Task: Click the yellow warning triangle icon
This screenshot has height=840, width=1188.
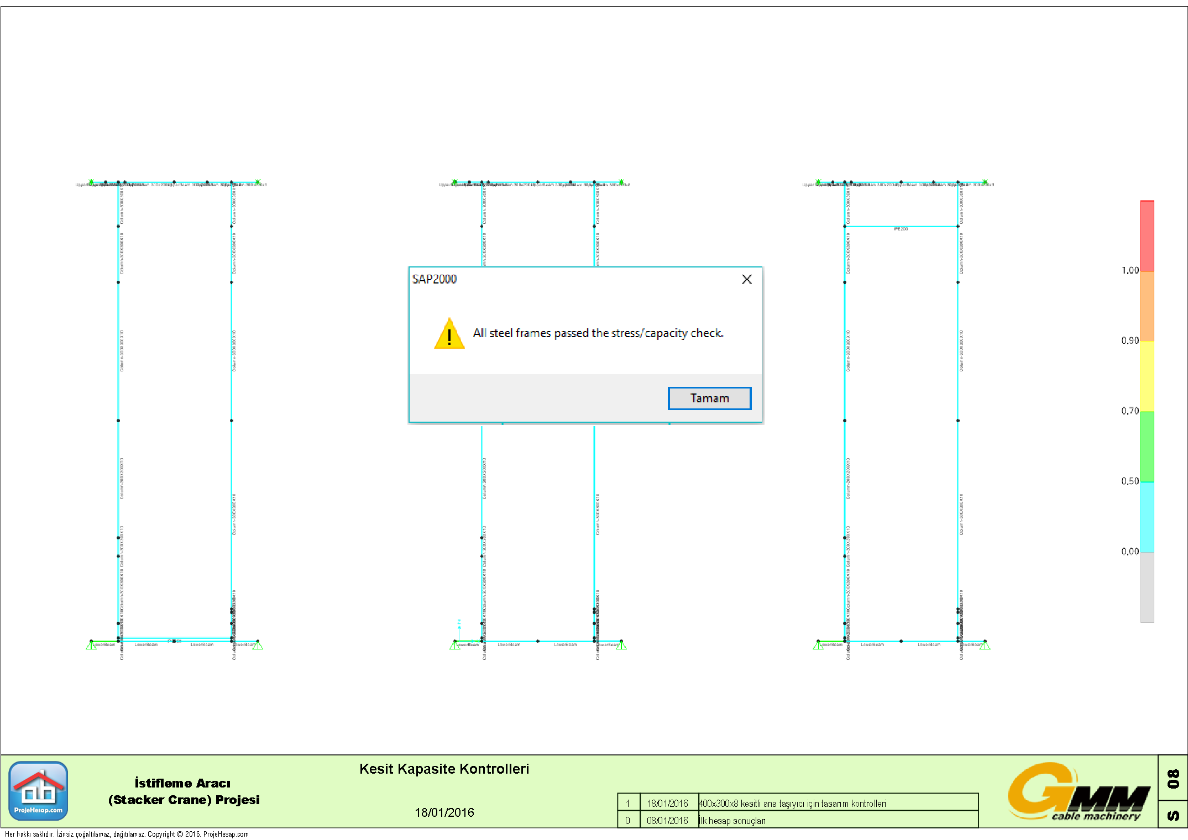Action: click(x=449, y=334)
